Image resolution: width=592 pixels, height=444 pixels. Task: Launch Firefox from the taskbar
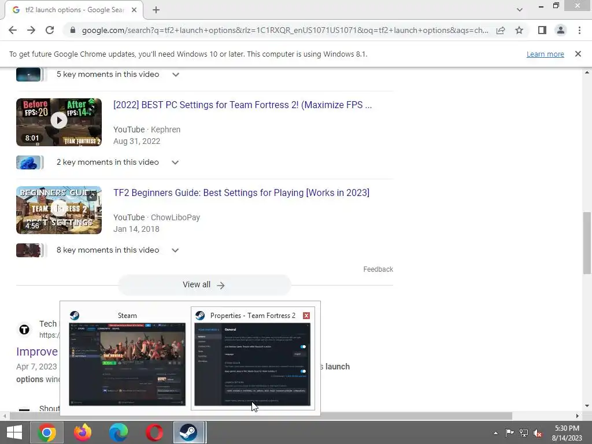(82, 432)
